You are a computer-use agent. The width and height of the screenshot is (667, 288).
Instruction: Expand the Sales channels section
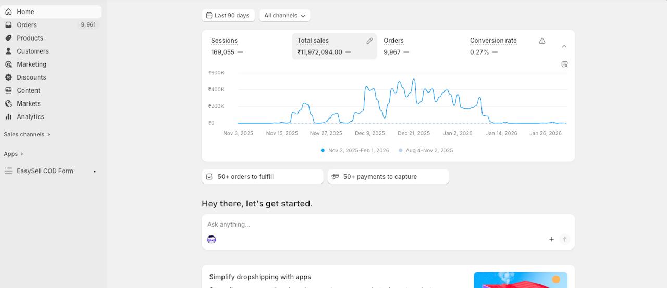(27, 134)
